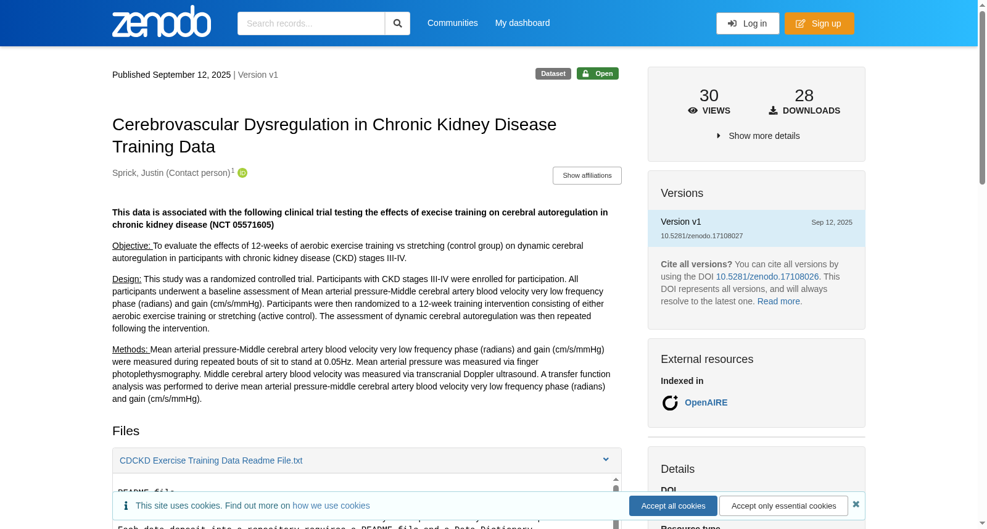The height and width of the screenshot is (529, 987).
Task: Click the Log in button
Action: click(748, 23)
